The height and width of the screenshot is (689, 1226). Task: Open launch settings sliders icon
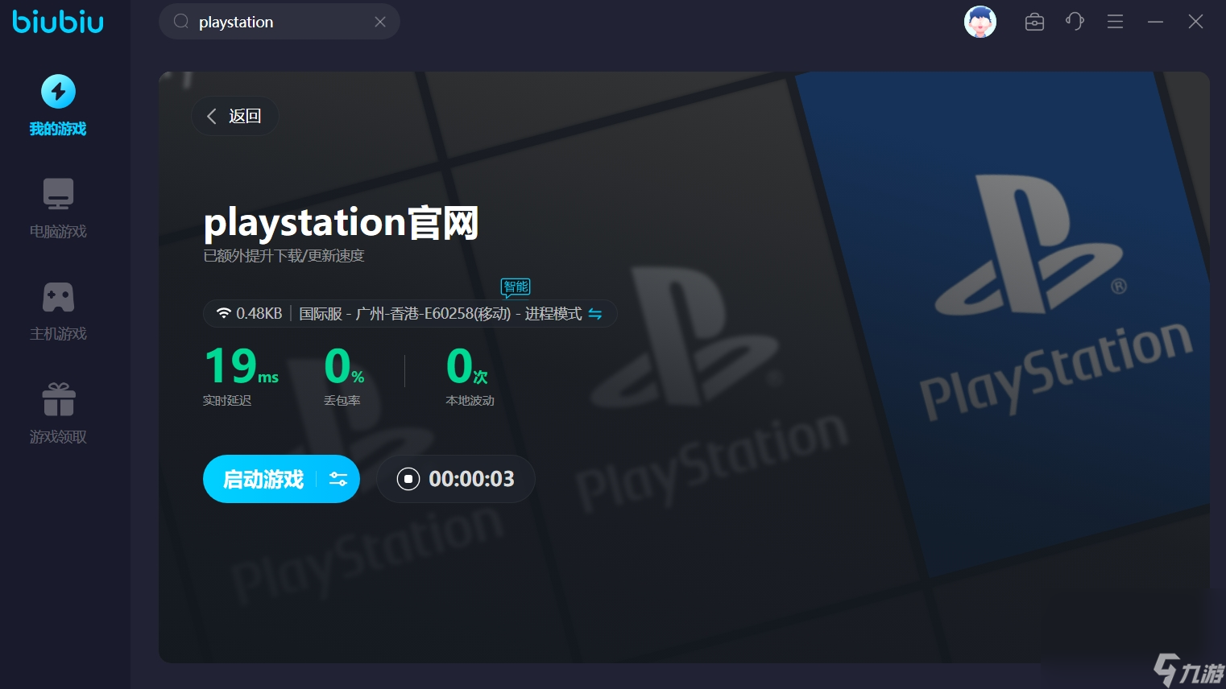click(x=338, y=479)
